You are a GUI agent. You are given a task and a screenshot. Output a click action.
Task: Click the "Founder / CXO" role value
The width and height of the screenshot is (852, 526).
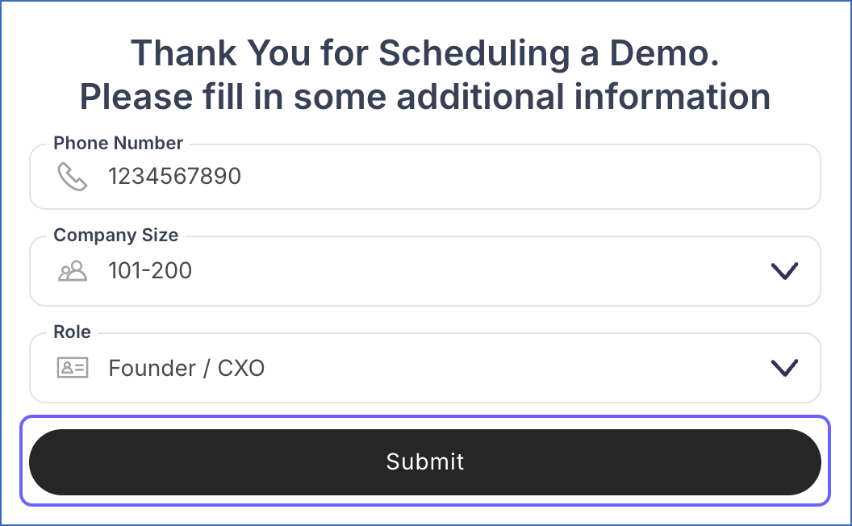pos(186,369)
